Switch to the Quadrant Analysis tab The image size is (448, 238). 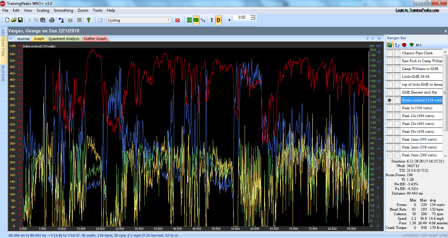[x=64, y=39]
